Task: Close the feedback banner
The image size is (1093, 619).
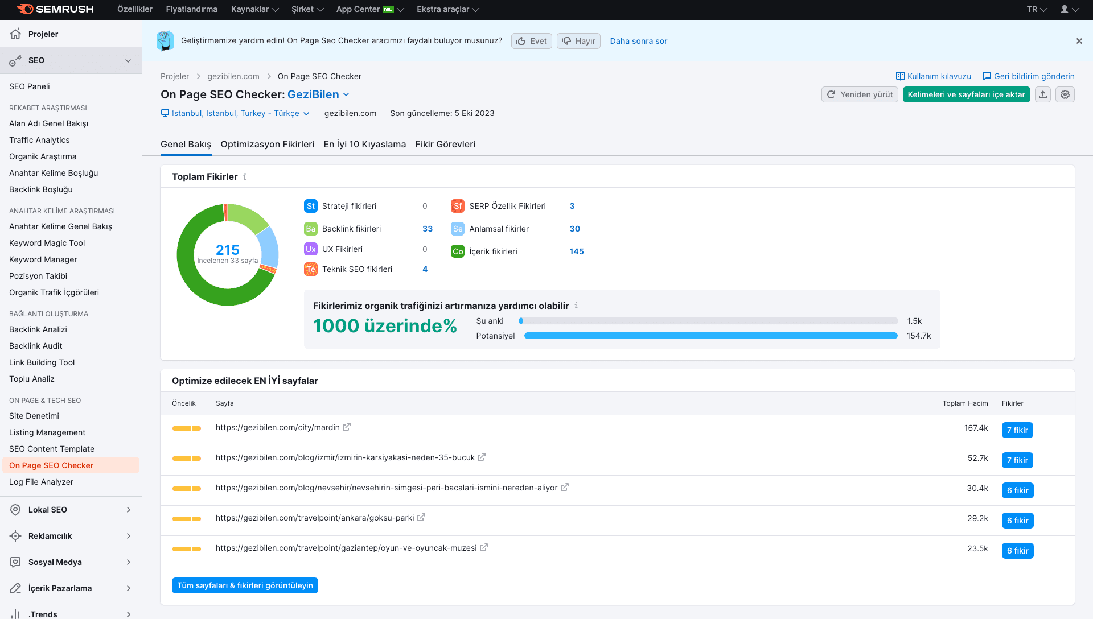Action: coord(1079,41)
